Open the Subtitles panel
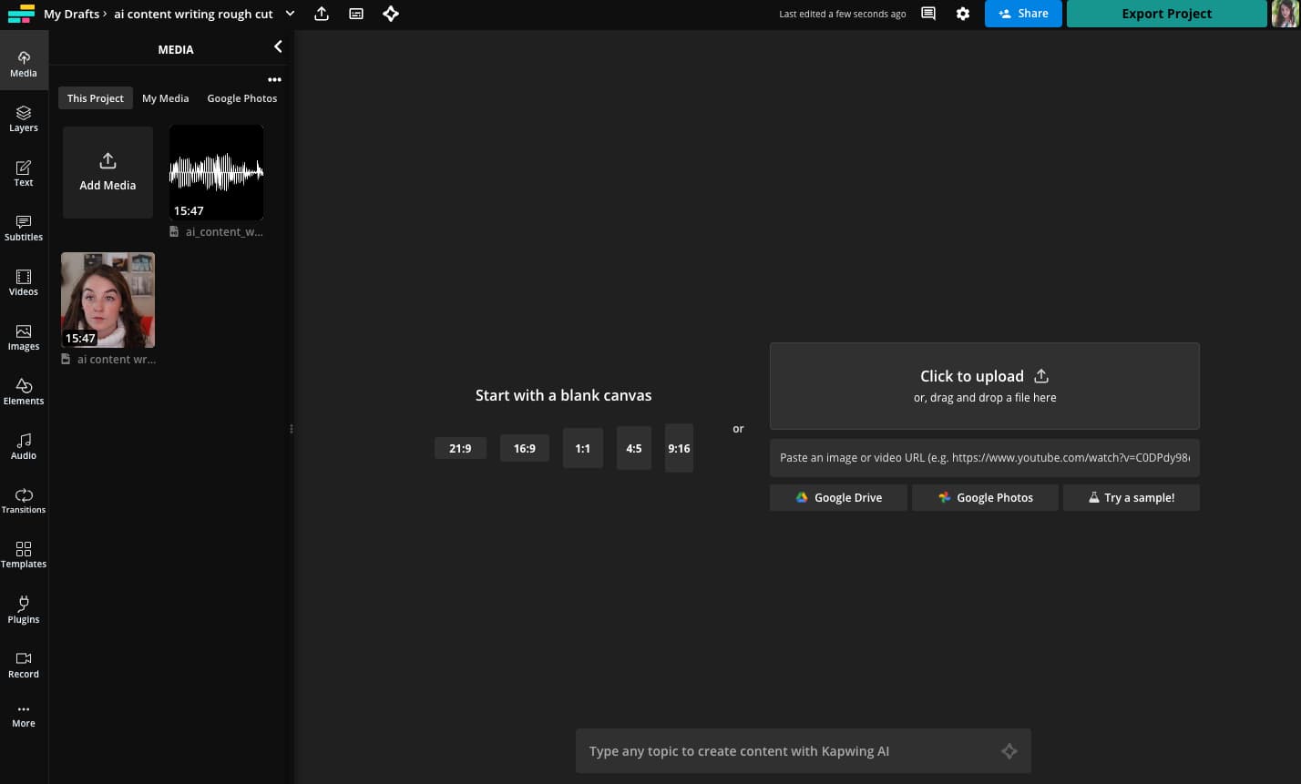Screen dimensions: 1301x784 click(23, 228)
